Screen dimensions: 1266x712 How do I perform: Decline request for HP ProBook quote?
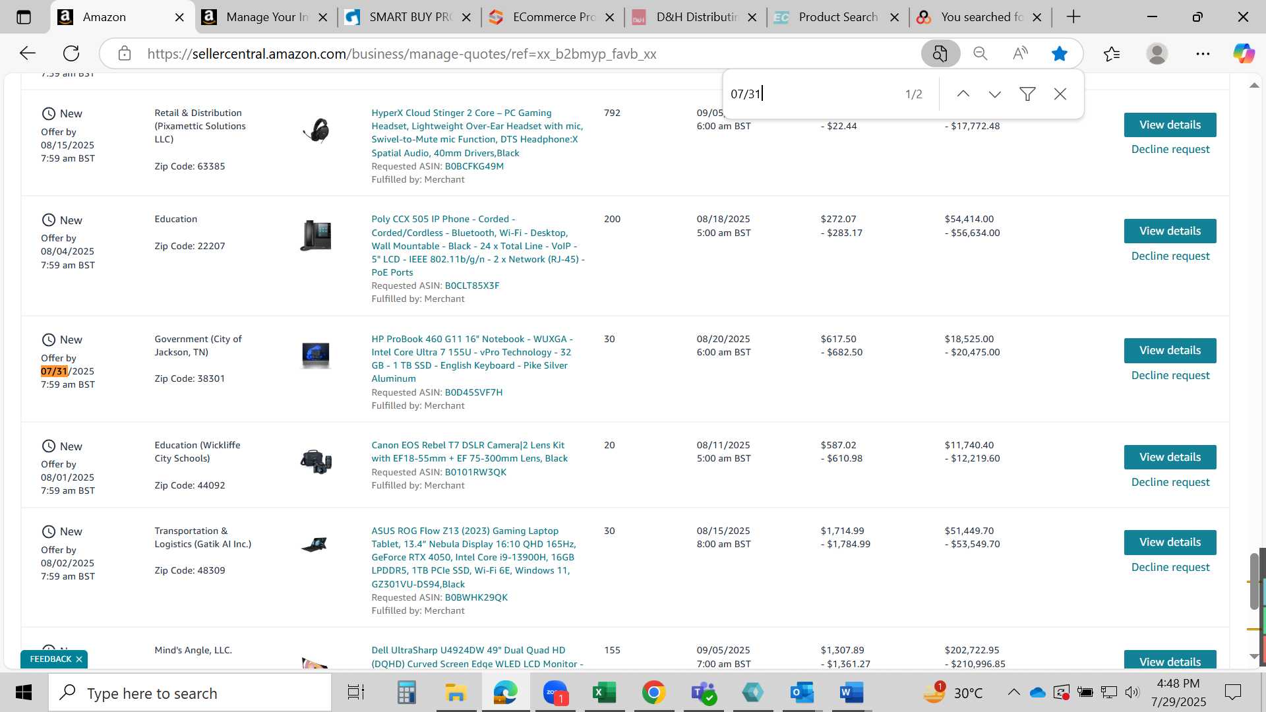(1170, 375)
